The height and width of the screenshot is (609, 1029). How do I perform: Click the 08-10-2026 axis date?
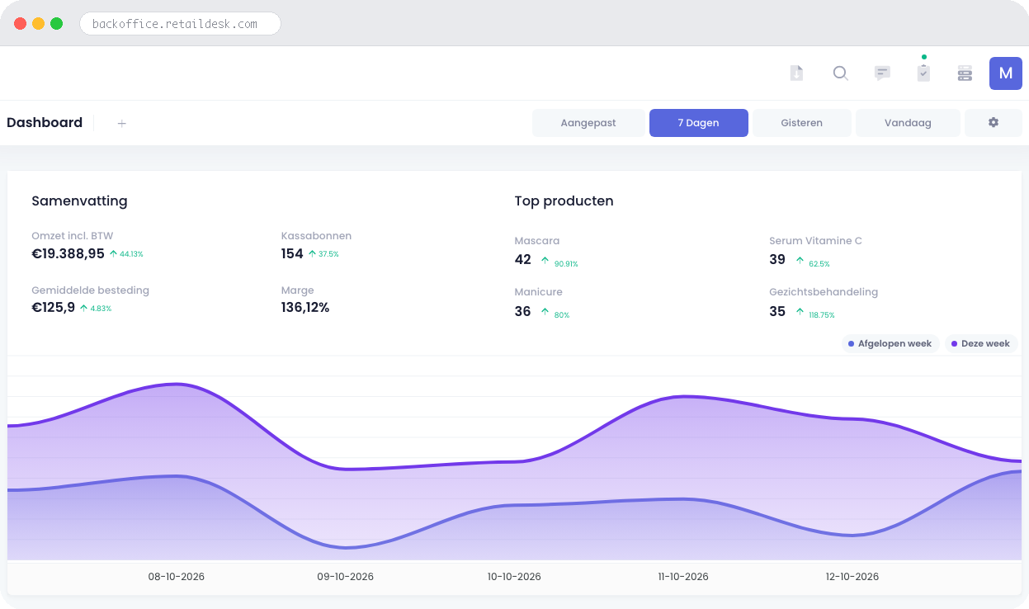coord(177,577)
